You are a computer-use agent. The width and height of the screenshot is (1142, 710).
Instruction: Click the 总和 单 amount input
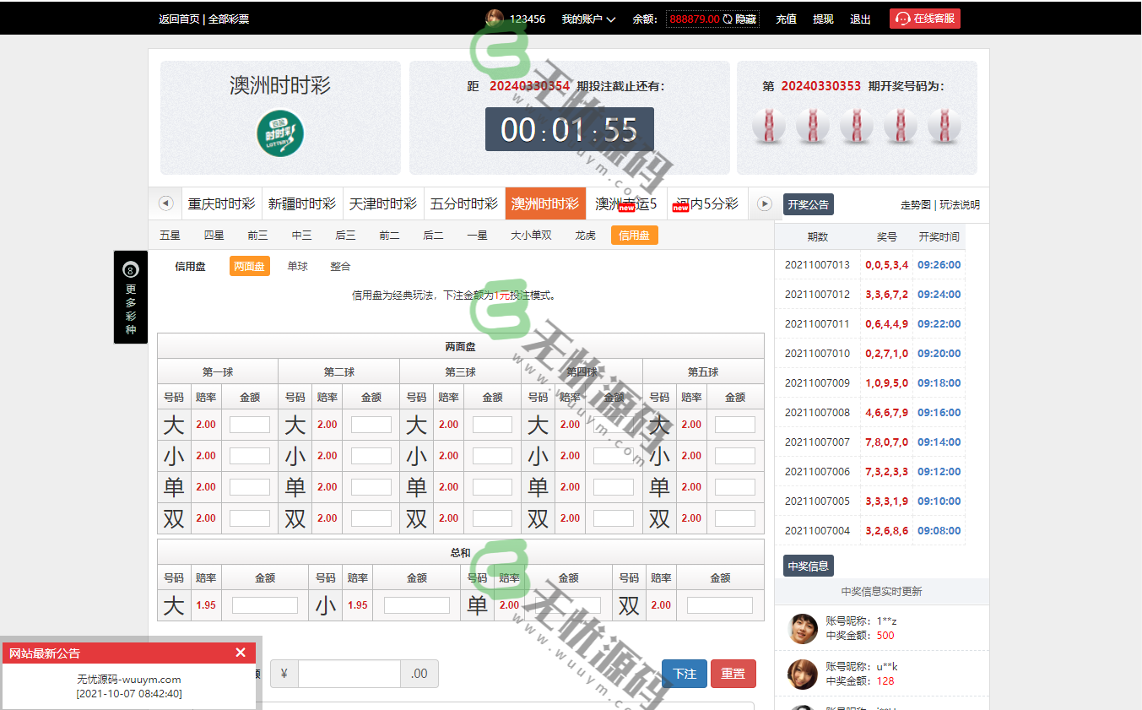pyautogui.click(x=568, y=605)
